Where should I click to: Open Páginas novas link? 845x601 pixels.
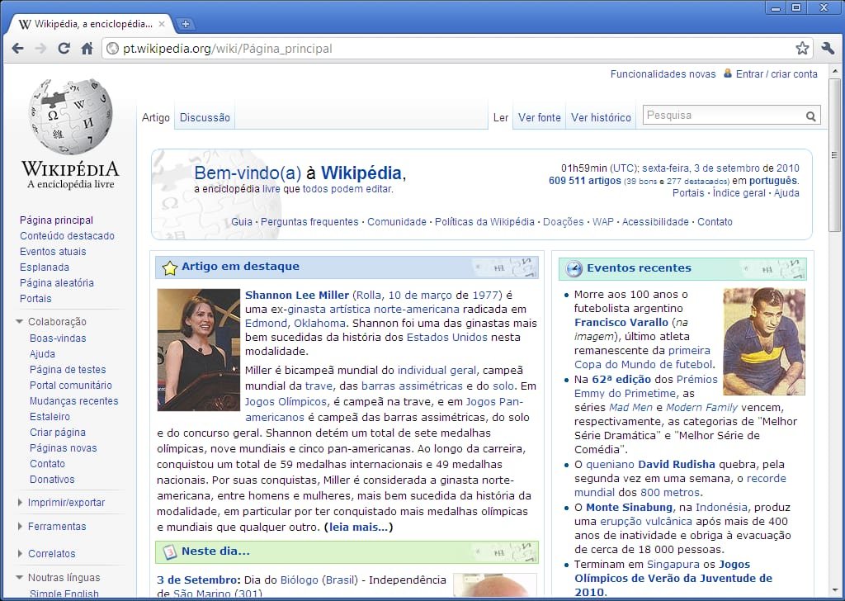point(63,447)
